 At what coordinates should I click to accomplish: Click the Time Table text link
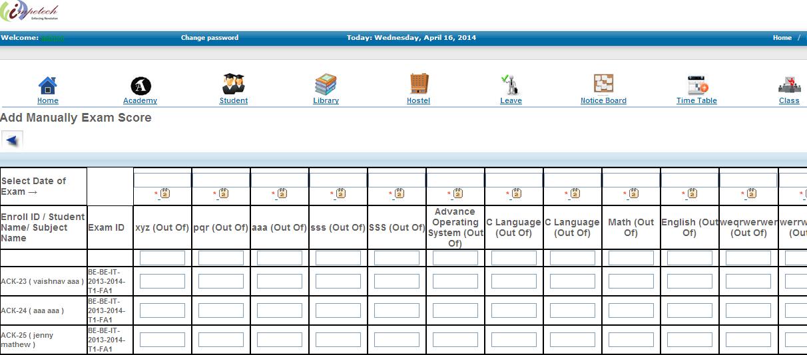696,101
